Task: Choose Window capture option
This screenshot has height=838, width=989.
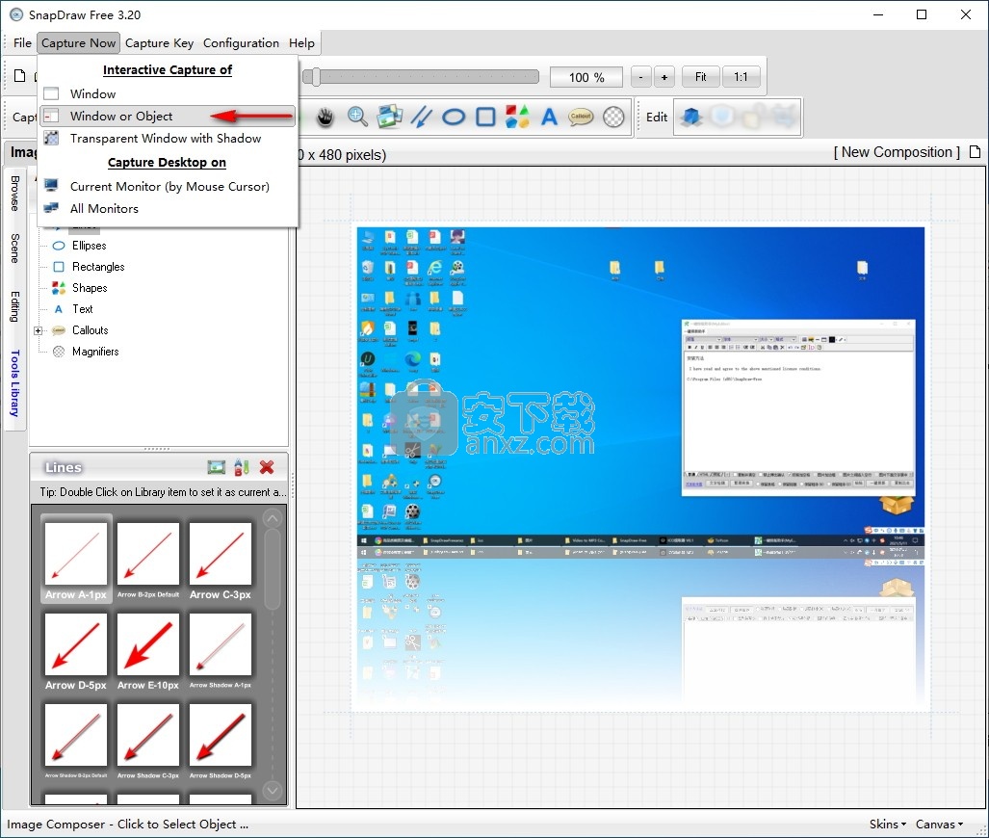Action: coord(168,94)
